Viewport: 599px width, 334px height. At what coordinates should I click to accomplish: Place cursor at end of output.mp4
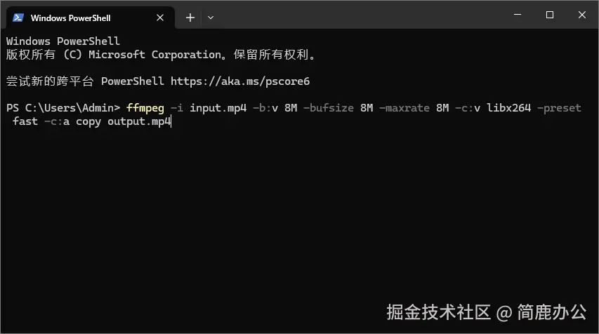coord(171,121)
